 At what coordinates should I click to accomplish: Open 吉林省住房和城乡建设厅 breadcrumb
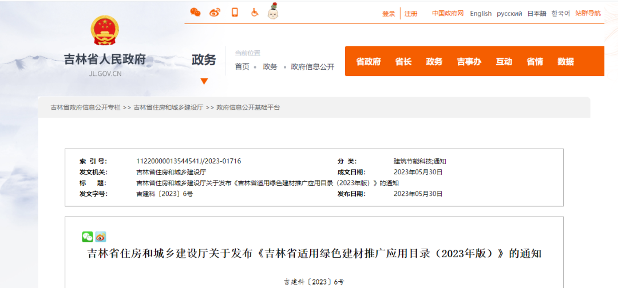168,107
